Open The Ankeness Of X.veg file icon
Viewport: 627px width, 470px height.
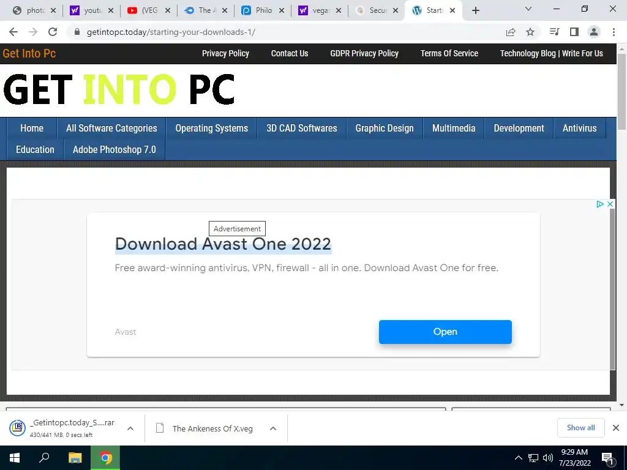click(x=160, y=428)
